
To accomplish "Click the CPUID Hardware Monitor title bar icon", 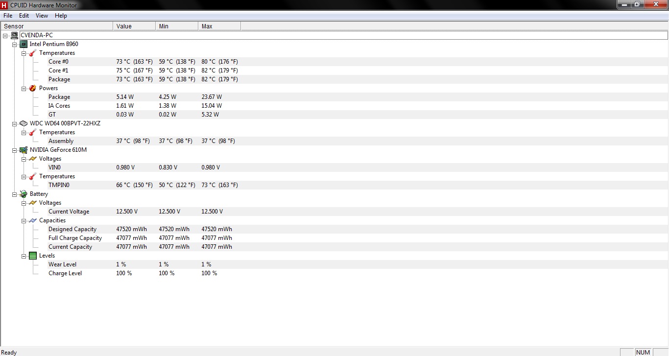I will point(4,5).
